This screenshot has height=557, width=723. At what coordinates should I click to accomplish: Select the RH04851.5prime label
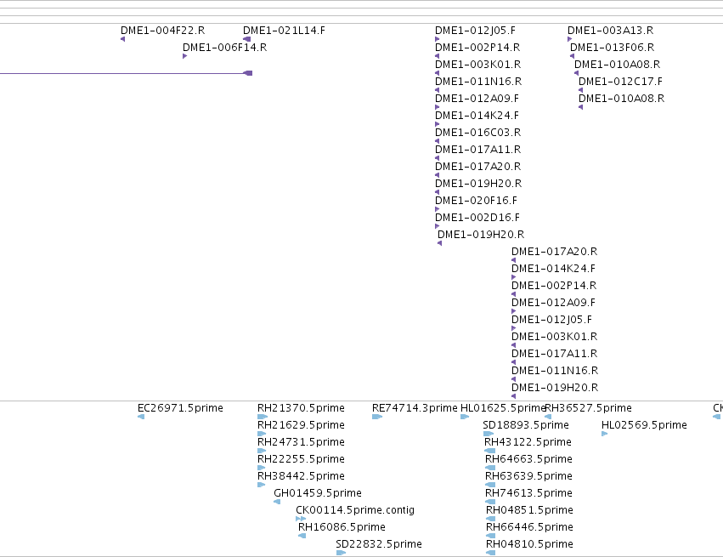530,510
